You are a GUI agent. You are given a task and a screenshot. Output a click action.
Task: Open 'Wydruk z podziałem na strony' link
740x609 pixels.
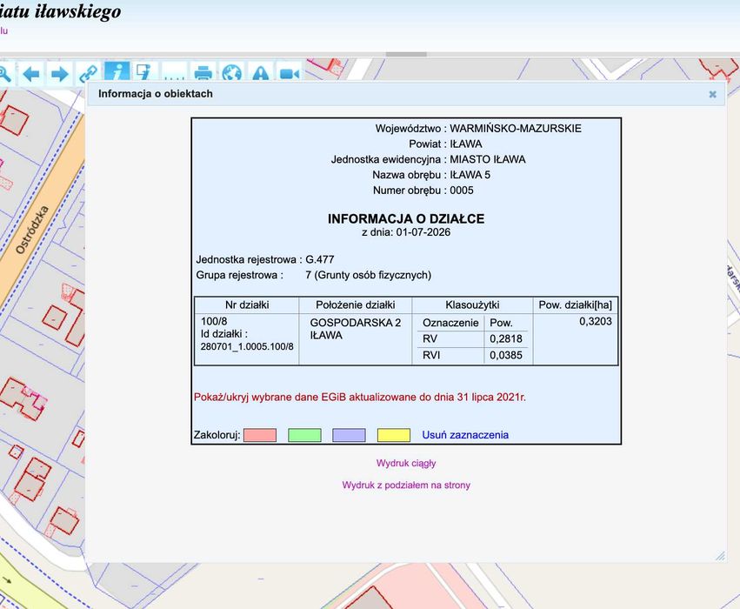click(x=406, y=485)
